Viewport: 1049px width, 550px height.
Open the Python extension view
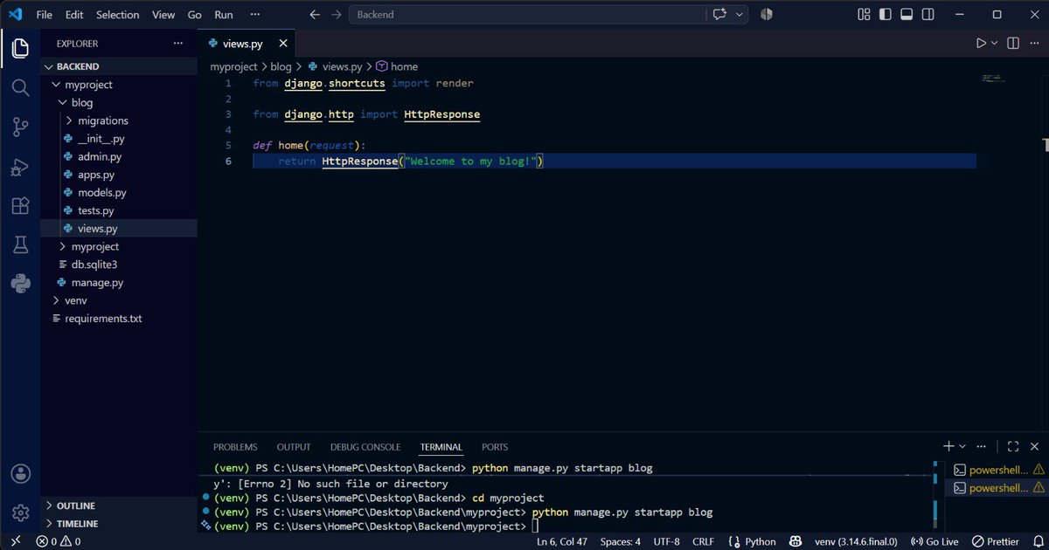click(x=20, y=283)
